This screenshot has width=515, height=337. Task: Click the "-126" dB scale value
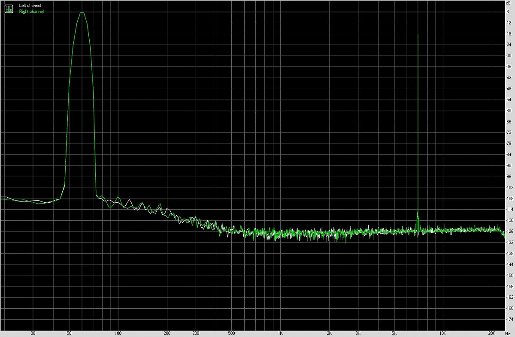pos(509,232)
